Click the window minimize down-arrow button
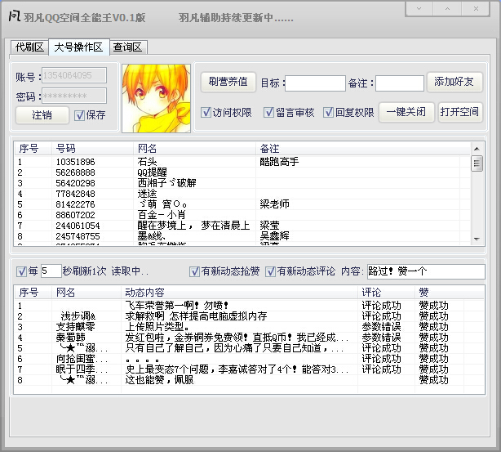The width and height of the screenshot is (501, 452). pyautogui.click(x=419, y=9)
